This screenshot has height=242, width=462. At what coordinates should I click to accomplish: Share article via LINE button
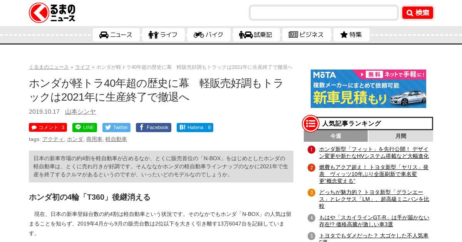click(x=85, y=128)
